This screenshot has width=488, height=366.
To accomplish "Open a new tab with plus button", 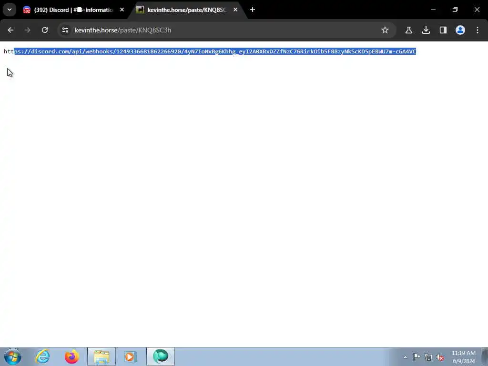I will [253, 10].
